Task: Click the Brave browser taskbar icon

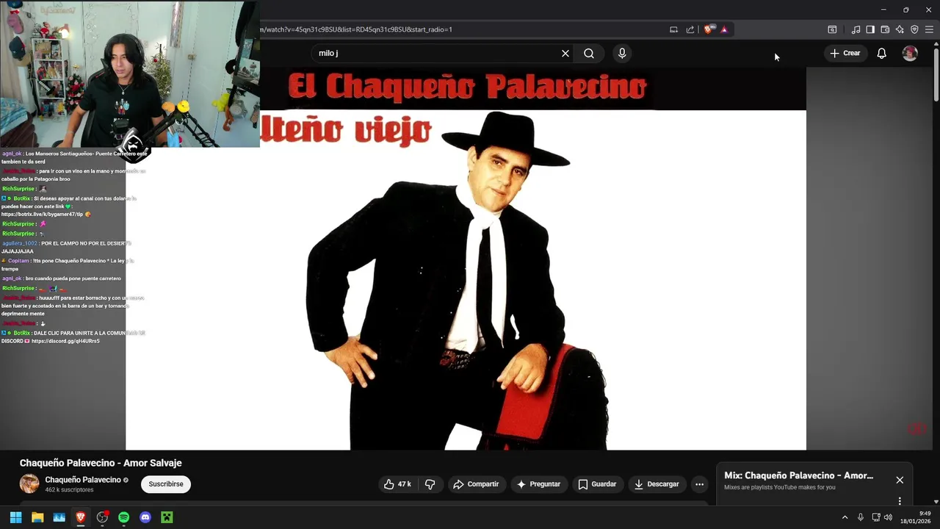Action: (x=81, y=517)
